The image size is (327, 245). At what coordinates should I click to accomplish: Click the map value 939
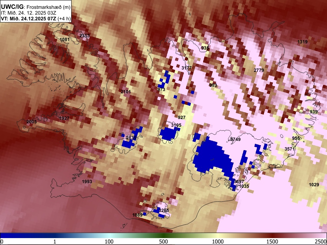pos(314,112)
